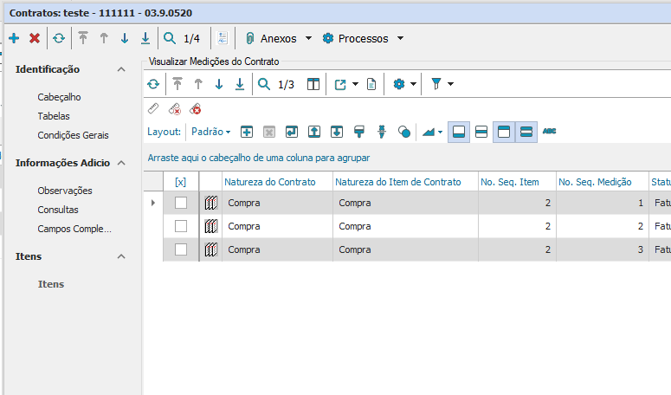The width and height of the screenshot is (671, 395).
Task: Click the ruler icon below the refresh button
Action: coord(153,109)
